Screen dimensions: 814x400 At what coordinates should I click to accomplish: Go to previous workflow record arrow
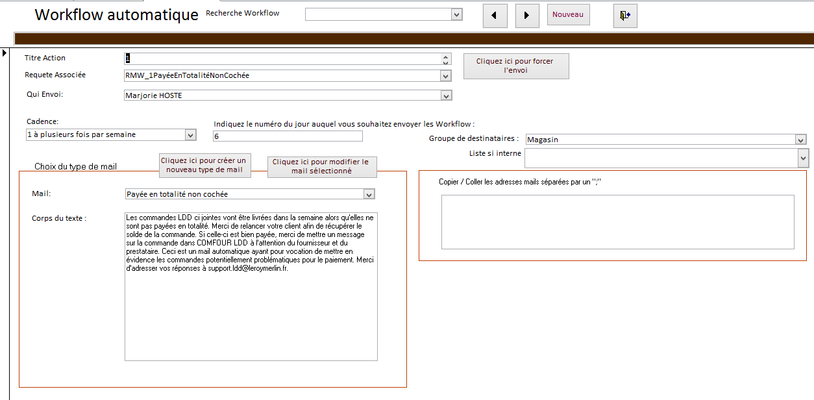[x=495, y=15]
